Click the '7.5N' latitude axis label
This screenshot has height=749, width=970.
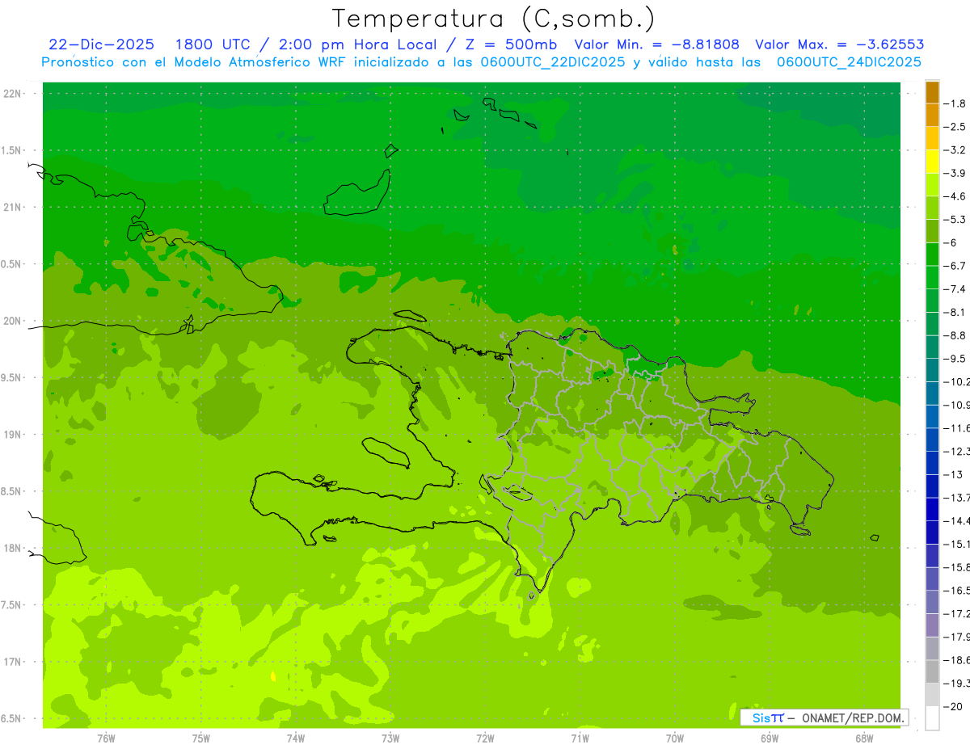pos(12,605)
